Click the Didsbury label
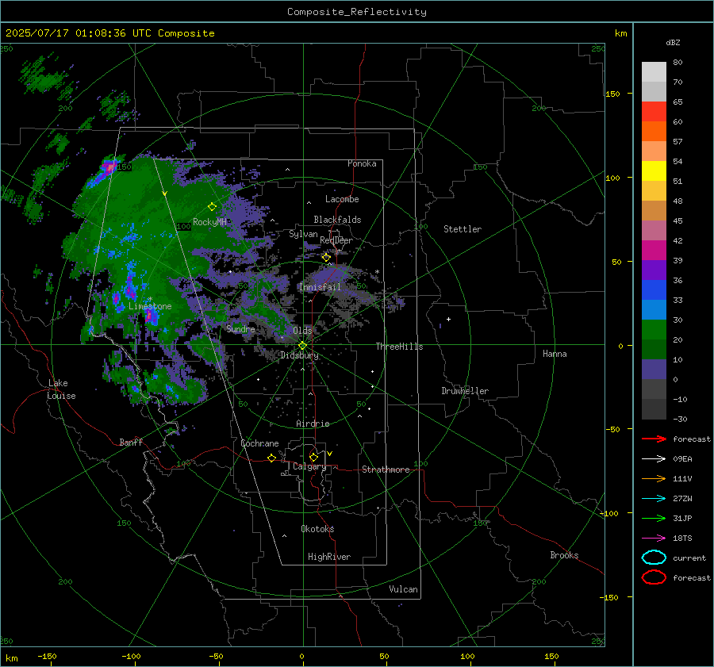Screen dimensions: 714x667 [299, 355]
